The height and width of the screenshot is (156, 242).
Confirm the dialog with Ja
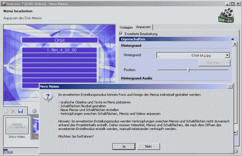point(123,146)
